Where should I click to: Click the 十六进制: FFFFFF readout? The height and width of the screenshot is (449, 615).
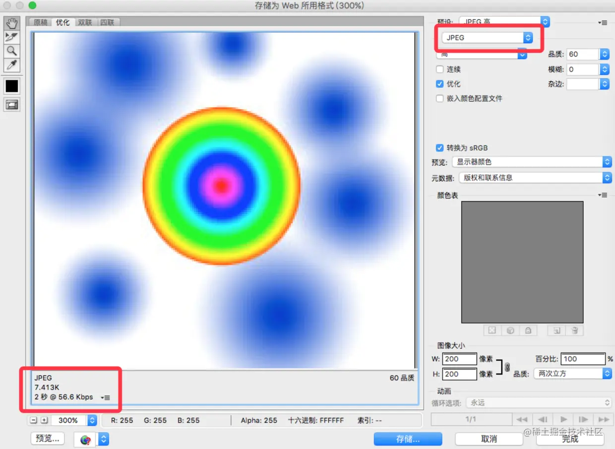(316, 420)
